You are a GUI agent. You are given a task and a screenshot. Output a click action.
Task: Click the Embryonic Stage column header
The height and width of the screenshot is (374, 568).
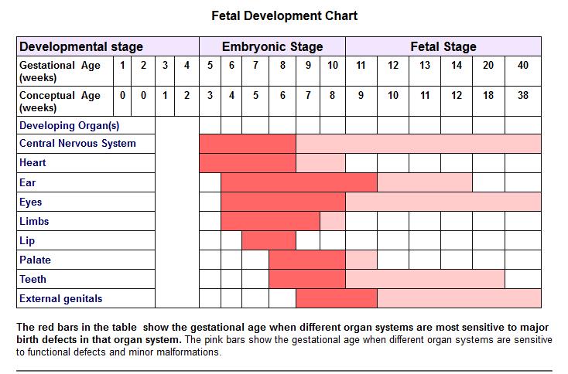tap(272, 46)
